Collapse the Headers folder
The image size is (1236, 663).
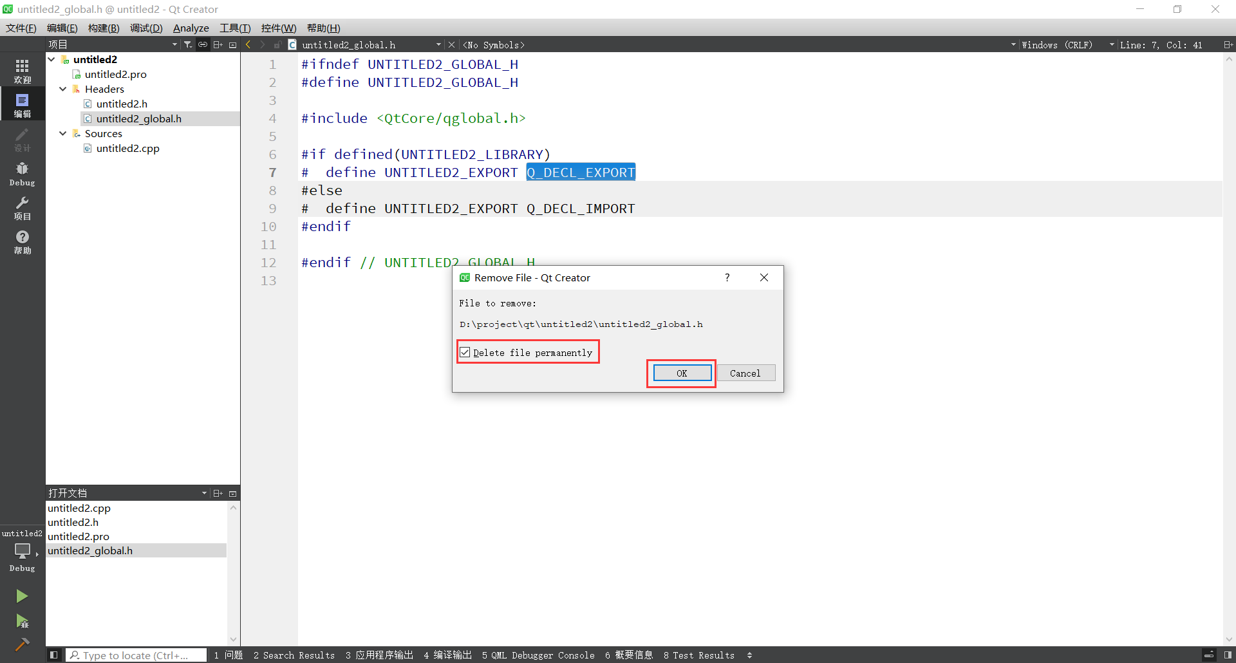(63, 89)
